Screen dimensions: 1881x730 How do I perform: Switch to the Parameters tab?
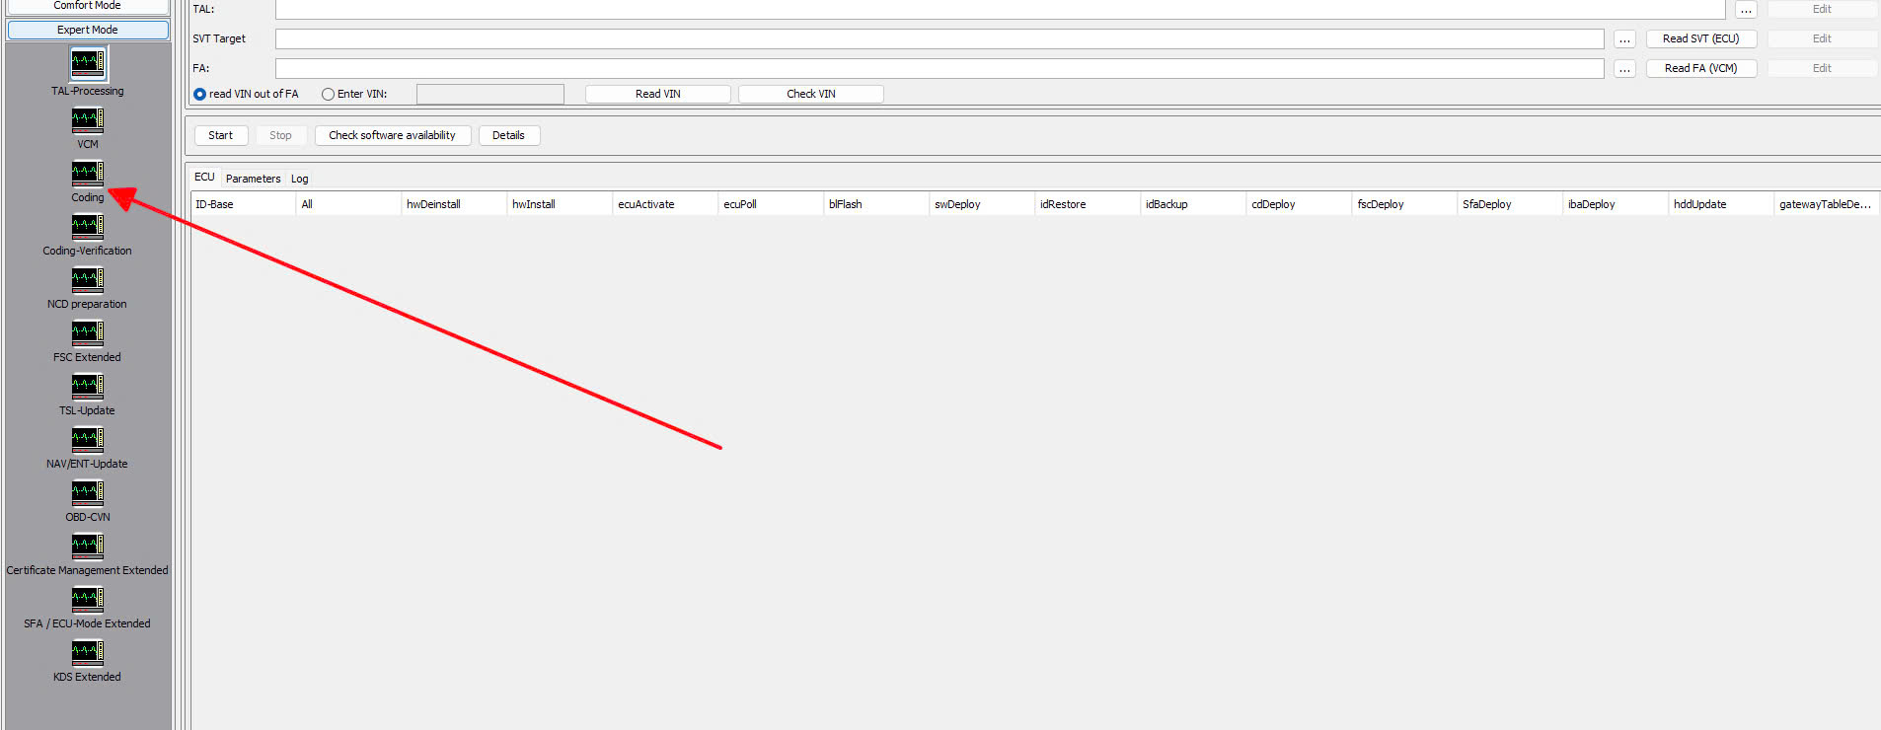point(253,179)
